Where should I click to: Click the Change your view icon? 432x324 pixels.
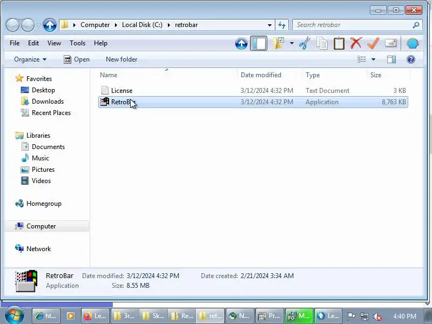pyautogui.click(x=361, y=59)
